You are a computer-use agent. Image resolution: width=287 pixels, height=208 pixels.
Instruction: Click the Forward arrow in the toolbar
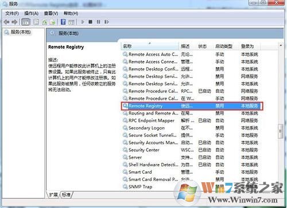pos(14,22)
